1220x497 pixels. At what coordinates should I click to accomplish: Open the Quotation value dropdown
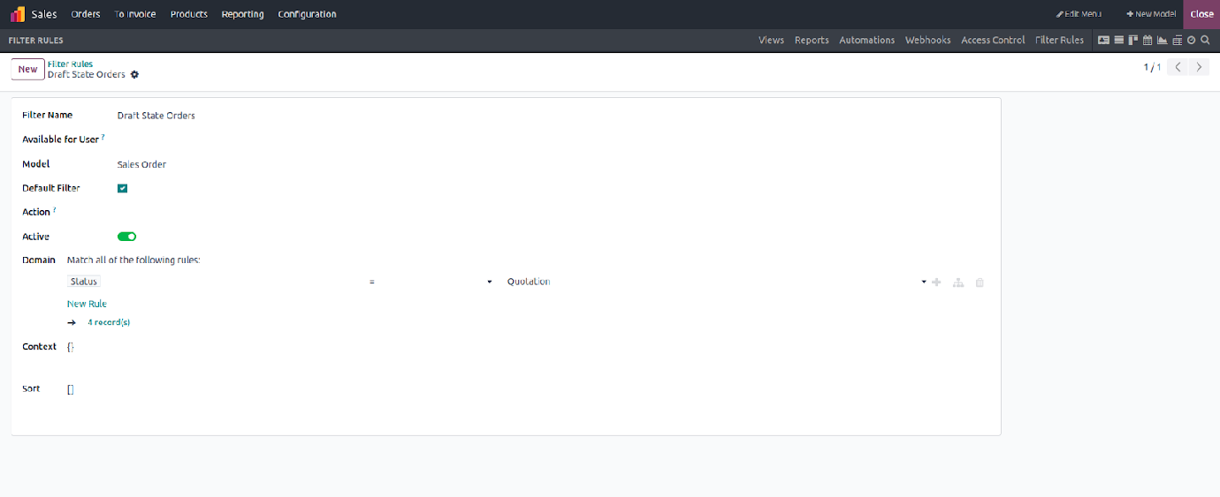point(716,282)
